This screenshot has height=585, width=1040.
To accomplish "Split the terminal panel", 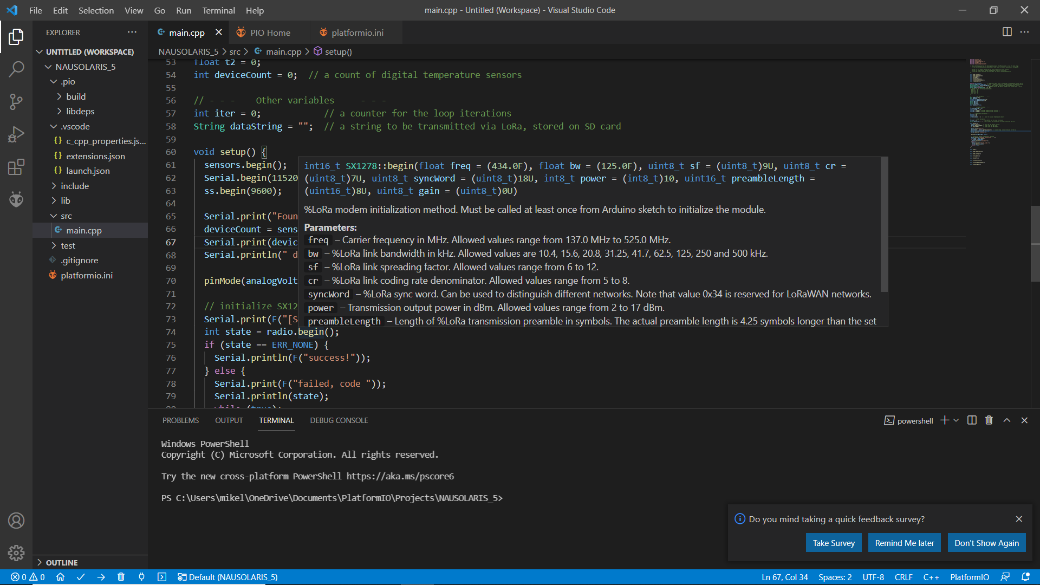I will coord(971,420).
